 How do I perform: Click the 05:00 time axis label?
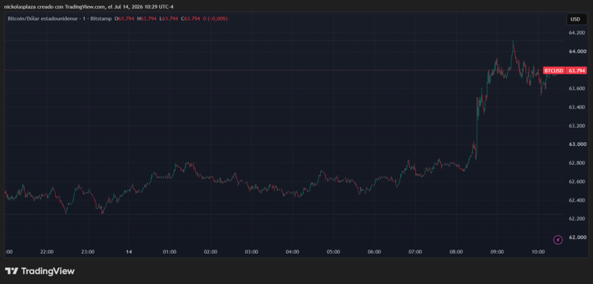pyautogui.click(x=334, y=252)
